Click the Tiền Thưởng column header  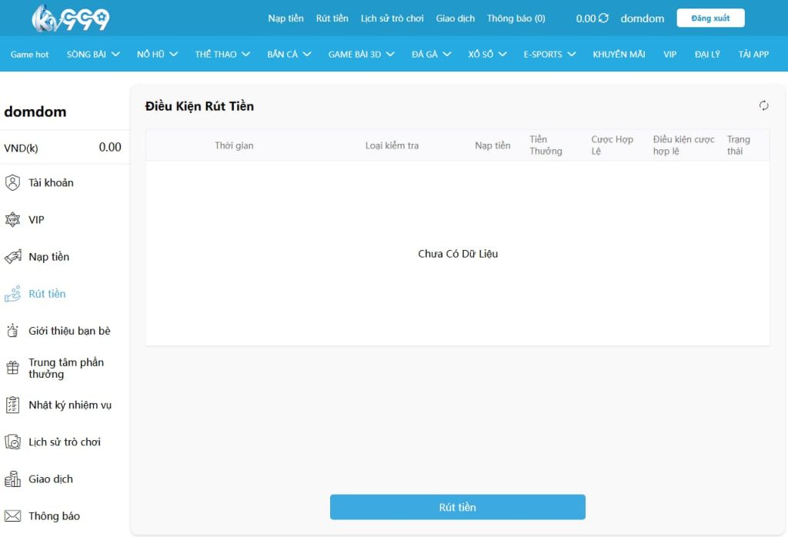546,145
